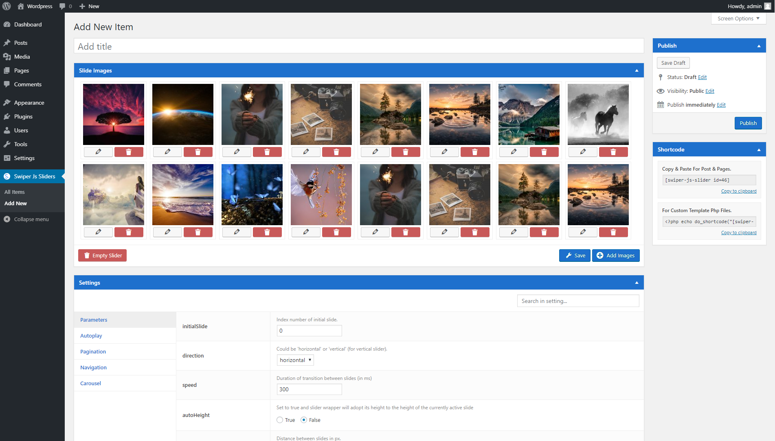Click the comments bubble icon in the admin bar
The width and height of the screenshot is (775, 441).
coord(62,6)
